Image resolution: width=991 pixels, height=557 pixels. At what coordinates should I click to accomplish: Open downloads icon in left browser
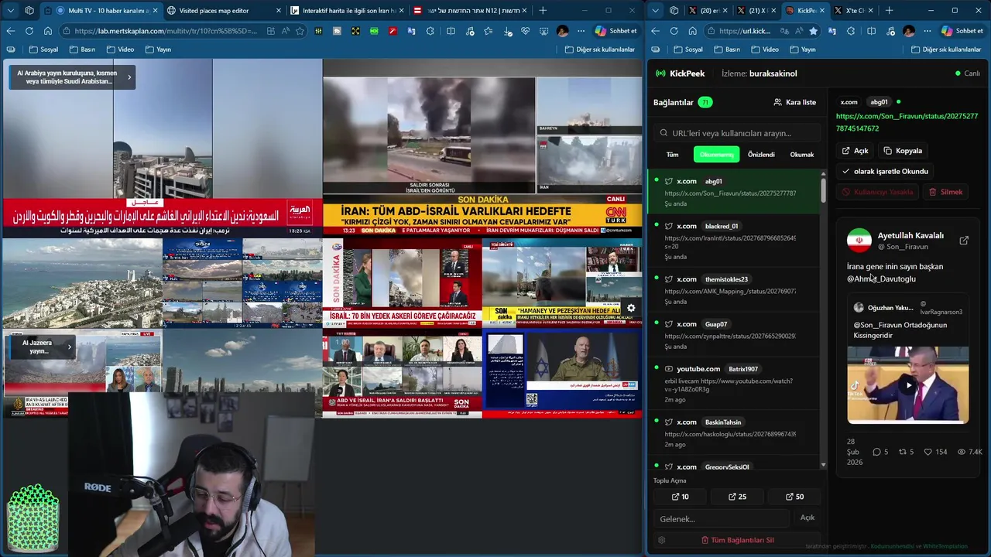[506, 31]
